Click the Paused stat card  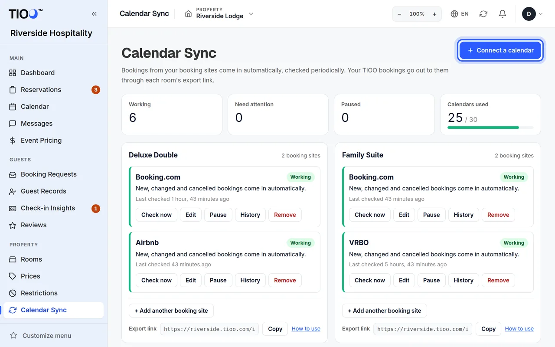(384, 115)
